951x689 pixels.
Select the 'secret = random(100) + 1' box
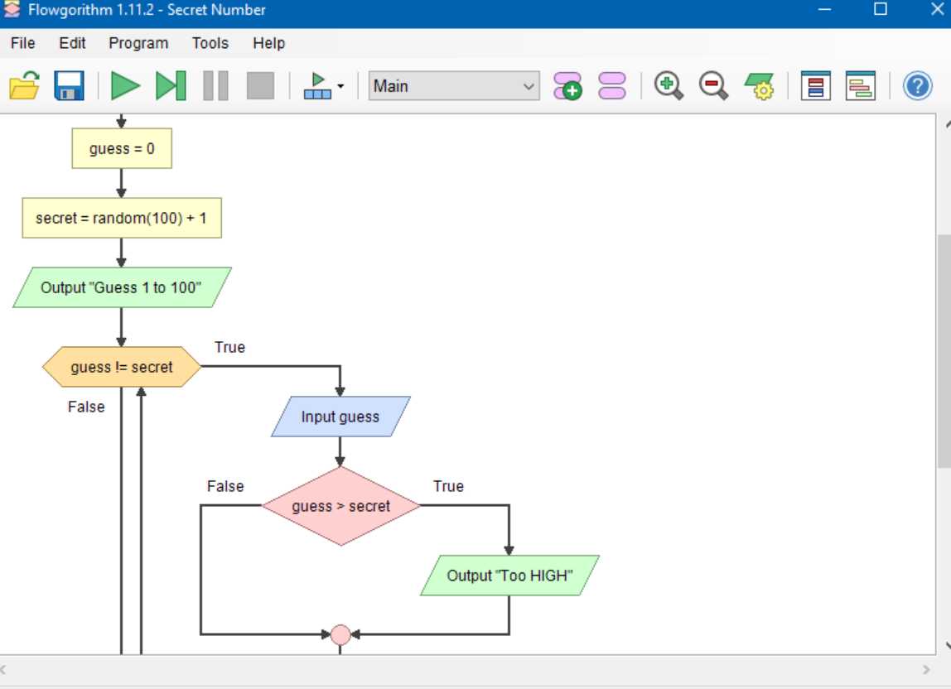pyautogui.click(x=122, y=218)
